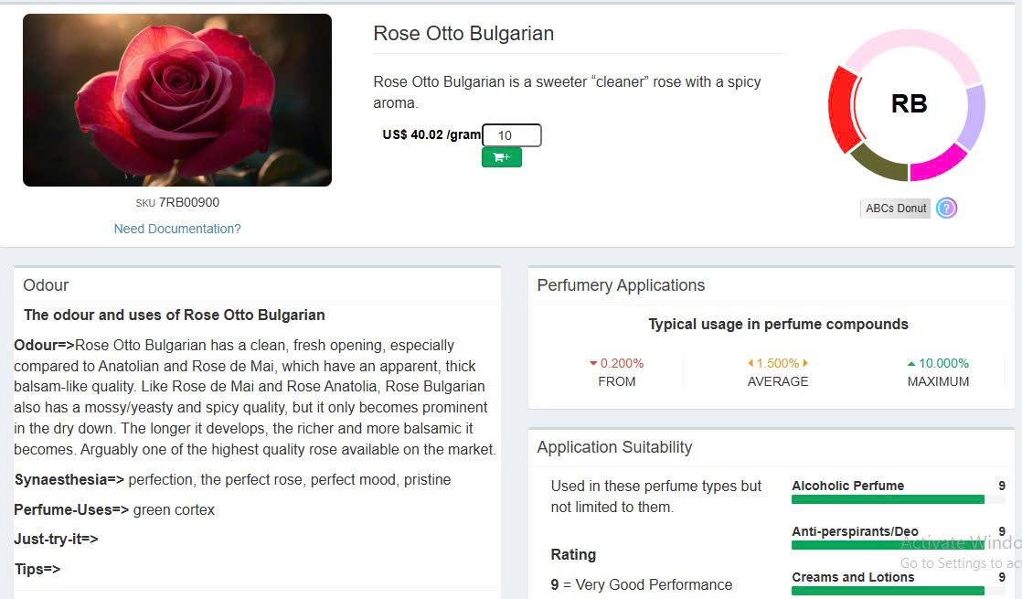The image size is (1022, 599).
Task: Click the red down arrow beside 0.200%
Action: tap(593, 363)
